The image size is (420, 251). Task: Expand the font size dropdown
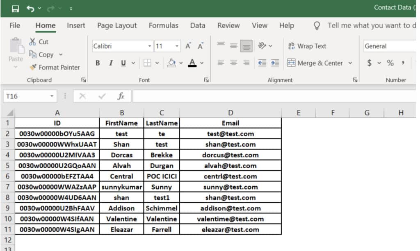click(x=177, y=46)
